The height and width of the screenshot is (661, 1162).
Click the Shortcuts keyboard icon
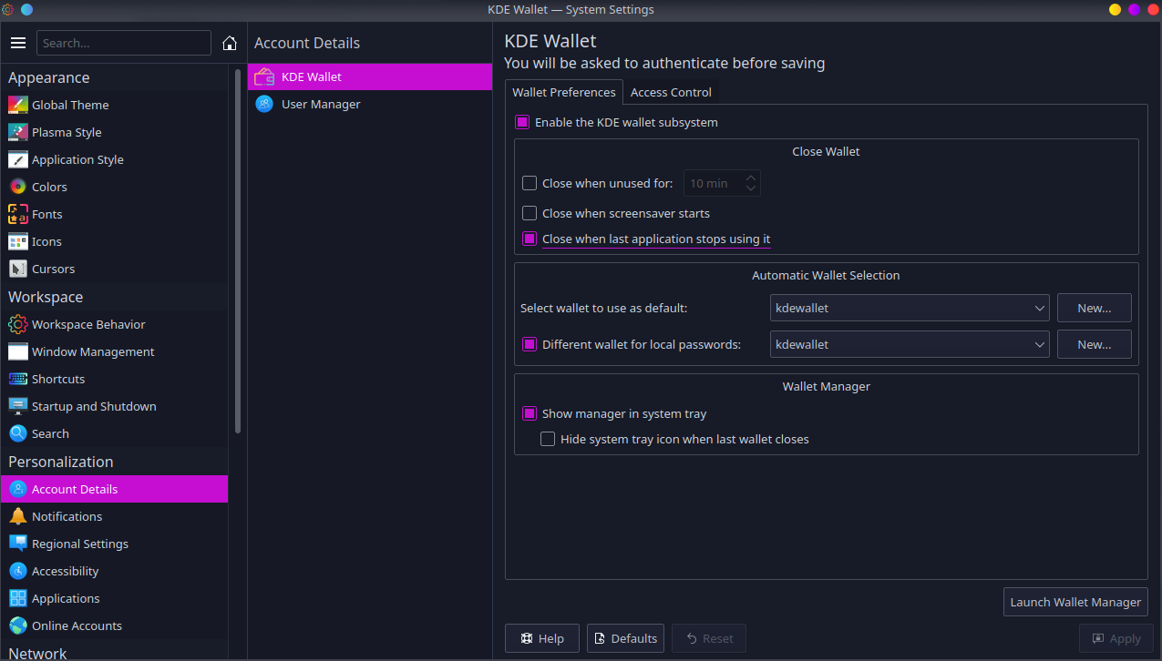[18, 379]
